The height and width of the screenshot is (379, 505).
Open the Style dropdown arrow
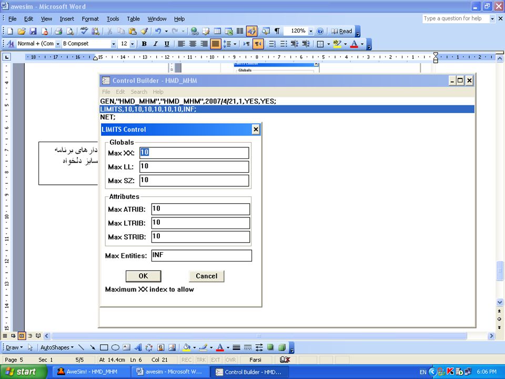[58, 44]
